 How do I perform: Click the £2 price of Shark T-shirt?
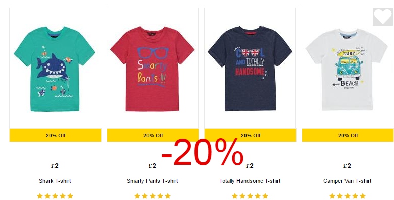[55, 166]
